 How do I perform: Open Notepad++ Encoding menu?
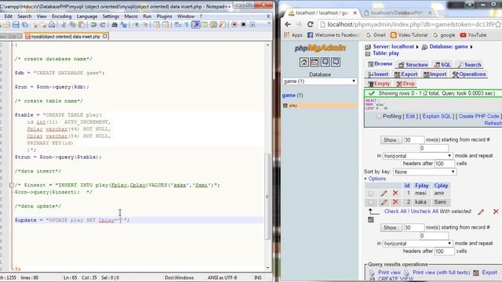click(61, 16)
